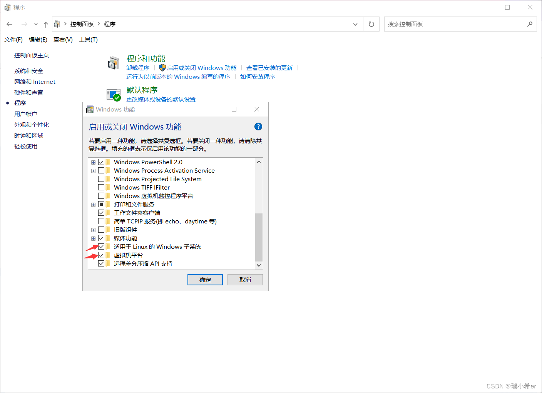Uncheck 远程差分压缩 API 支持 checkbox
Viewport: 542px width, 393px height.
click(x=101, y=263)
